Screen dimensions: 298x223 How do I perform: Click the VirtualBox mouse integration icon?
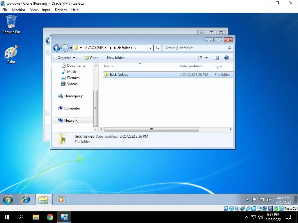pyautogui.click(x=276, y=208)
